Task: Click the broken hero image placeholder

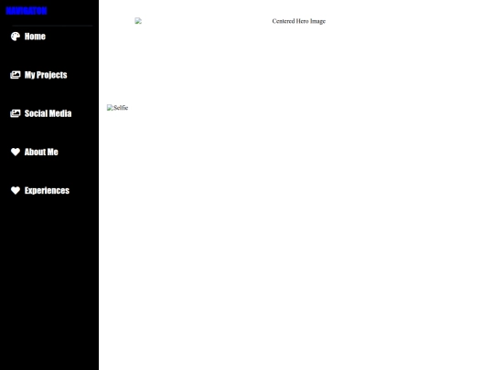Action: [138, 21]
